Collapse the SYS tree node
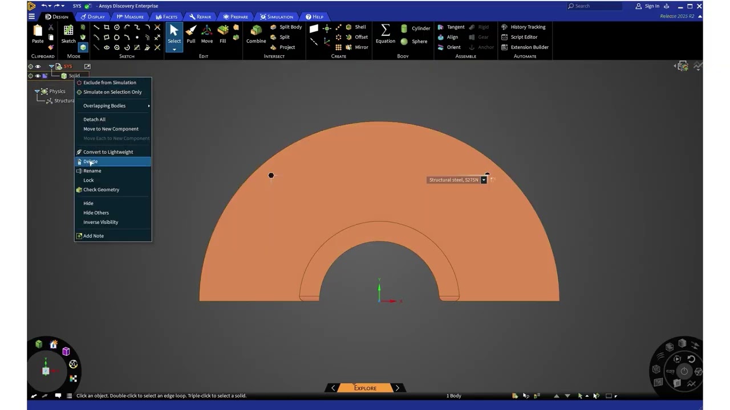Image resolution: width=730 pixels, height=410 pixels. [51, 67]
